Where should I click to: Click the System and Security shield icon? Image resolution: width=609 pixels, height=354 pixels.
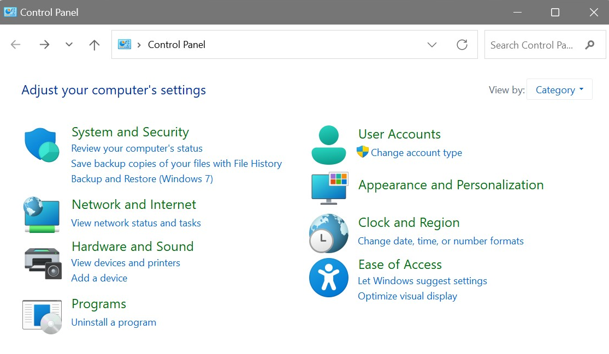pos(42,145)
